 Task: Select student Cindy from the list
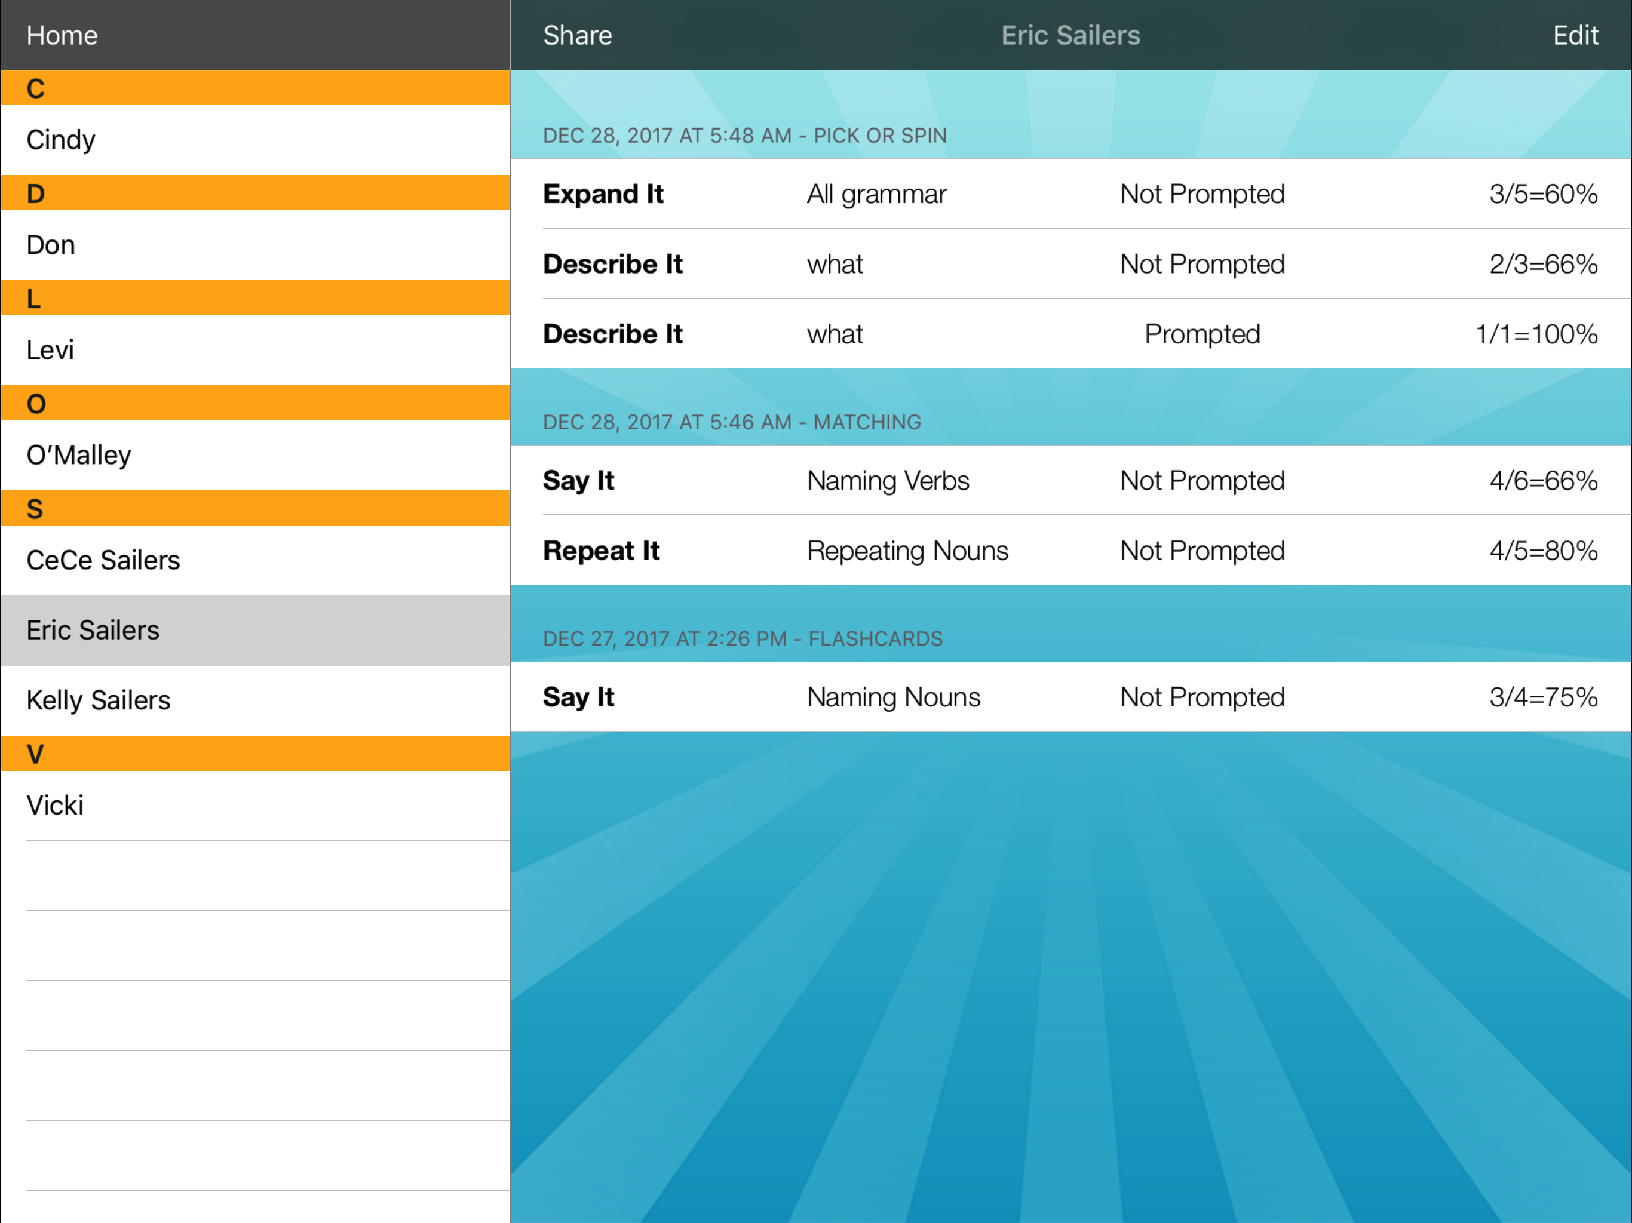click(254, 140)
